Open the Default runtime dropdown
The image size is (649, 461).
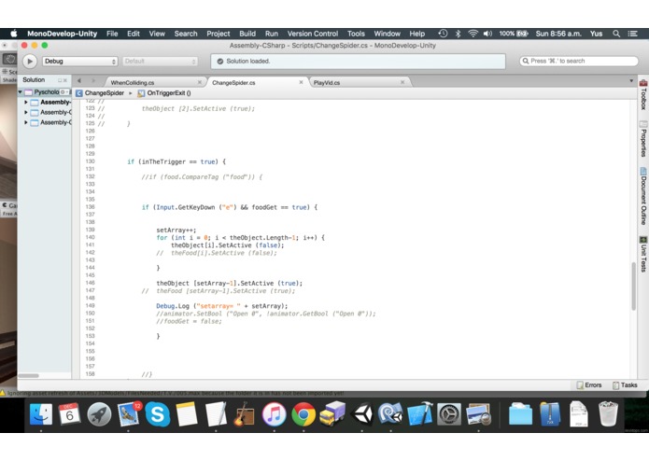(x=160, y=62)
